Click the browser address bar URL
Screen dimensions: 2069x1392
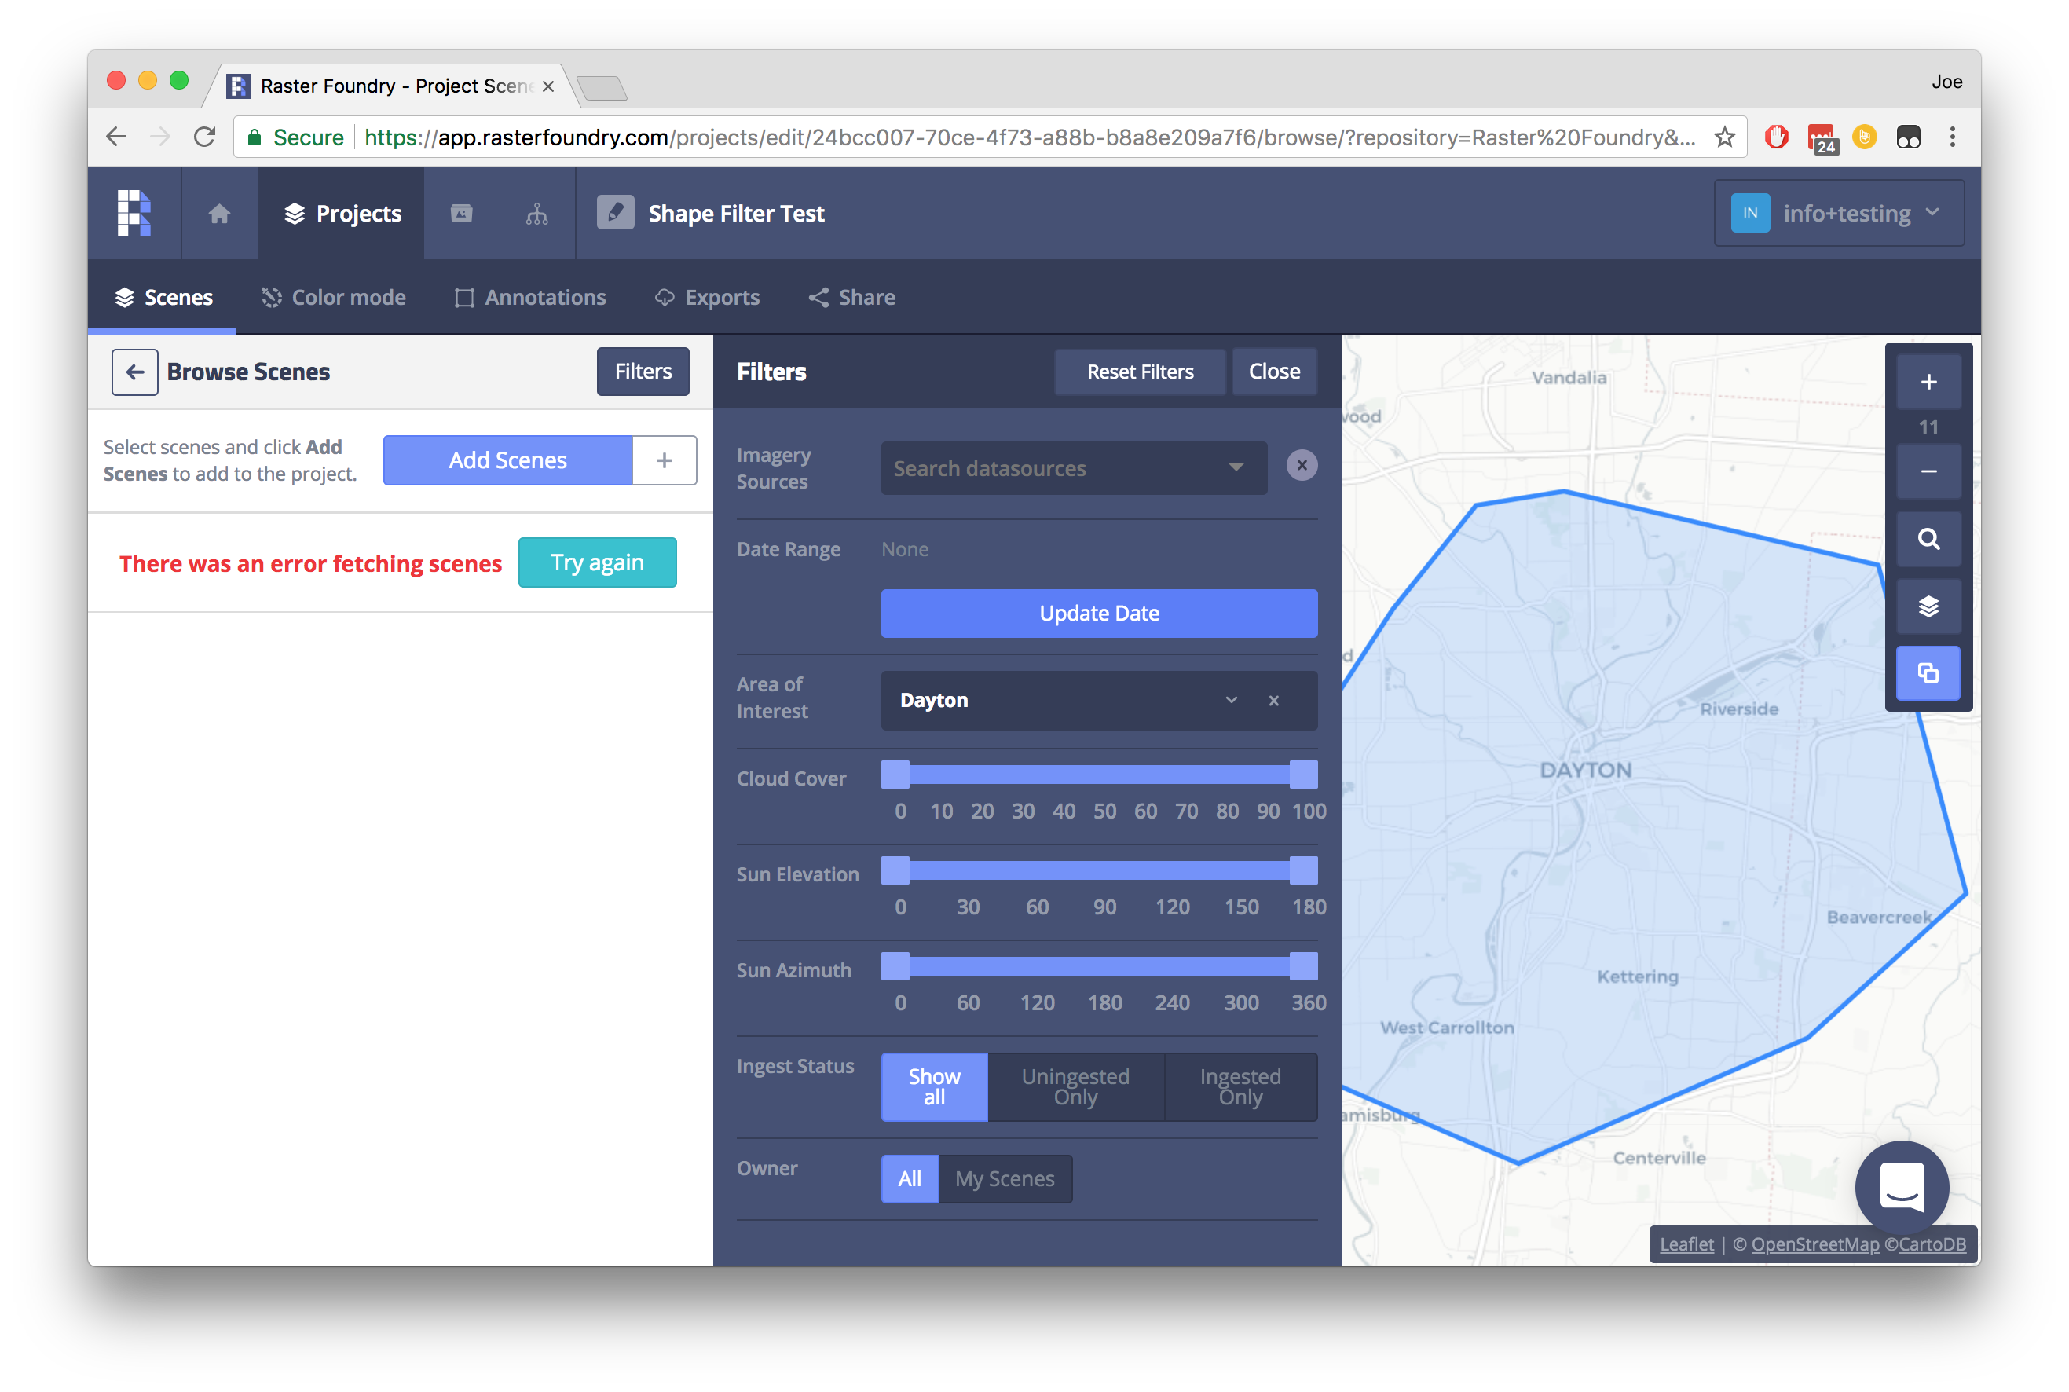[1030, 137]
